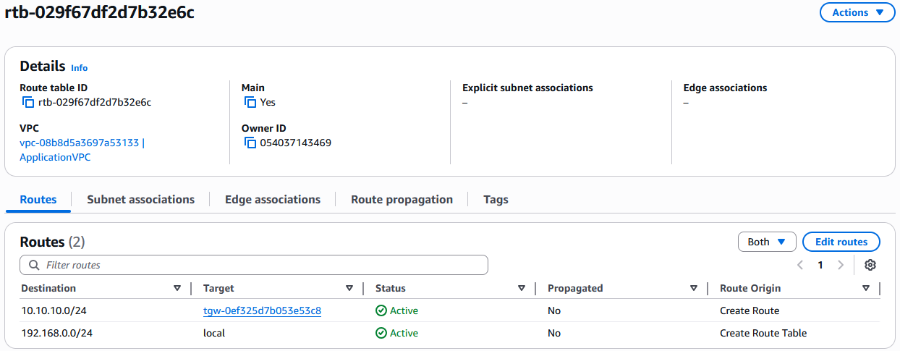Open the Actions dropdown menu
Viewport: 900px width, 351px height.
(857, 12)
